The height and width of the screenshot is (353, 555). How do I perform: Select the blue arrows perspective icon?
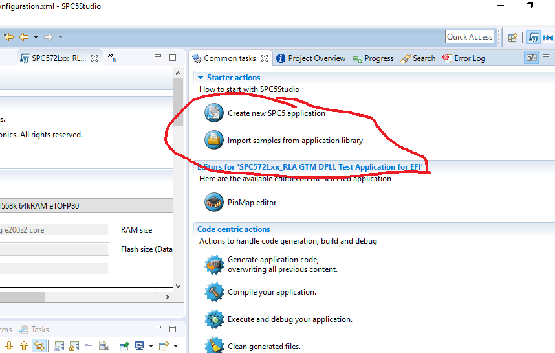[x=548, y=37]
